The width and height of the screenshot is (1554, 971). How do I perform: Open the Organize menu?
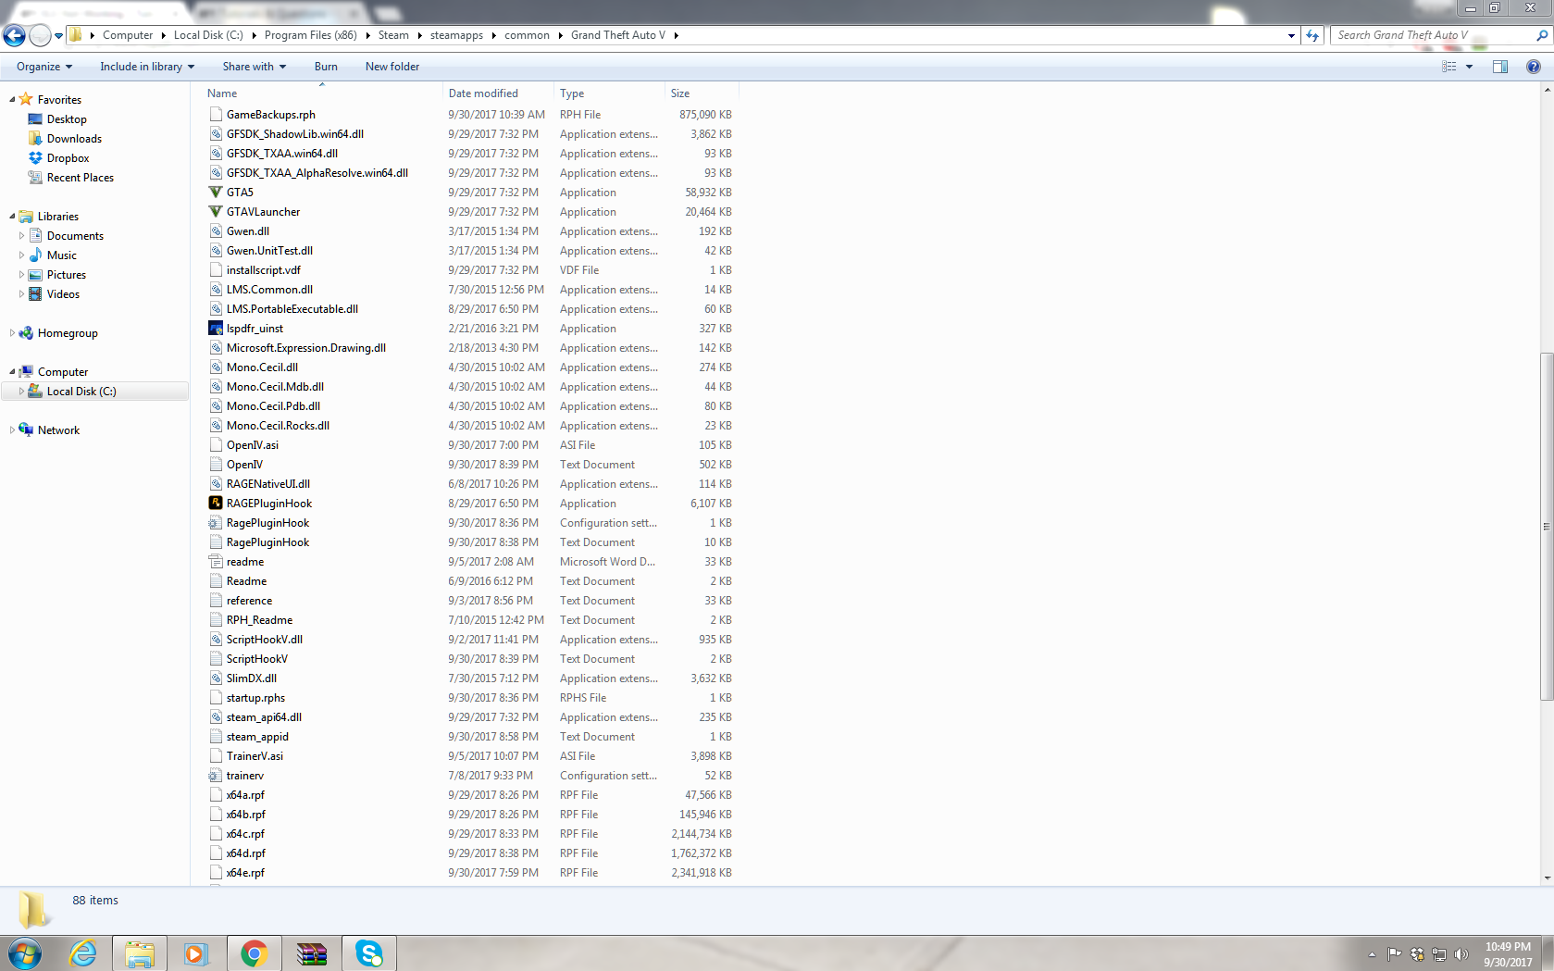click(44, 67)
